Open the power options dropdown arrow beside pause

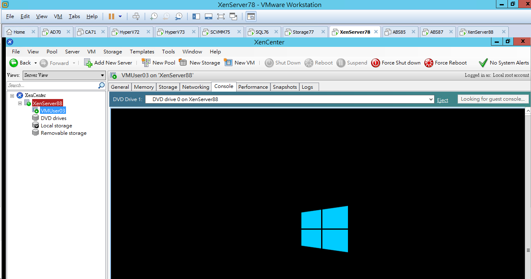(x=120, y=16)
